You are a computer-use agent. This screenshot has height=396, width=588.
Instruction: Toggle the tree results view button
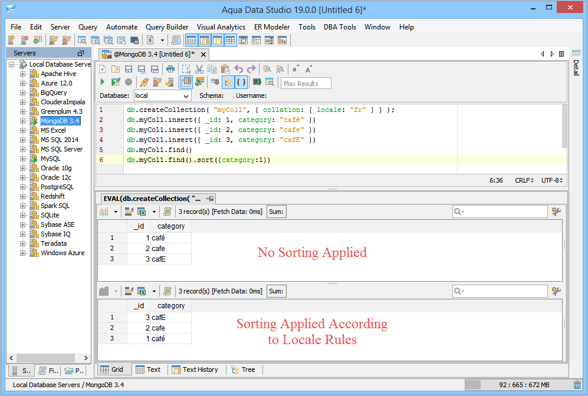coord(228,82)
